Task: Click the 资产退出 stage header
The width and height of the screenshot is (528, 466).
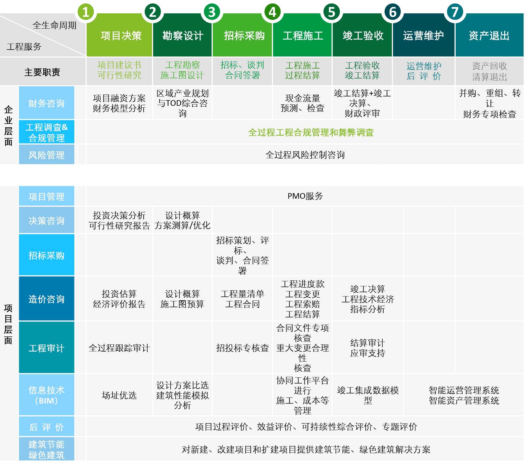Action: click(x=489, y=36)
